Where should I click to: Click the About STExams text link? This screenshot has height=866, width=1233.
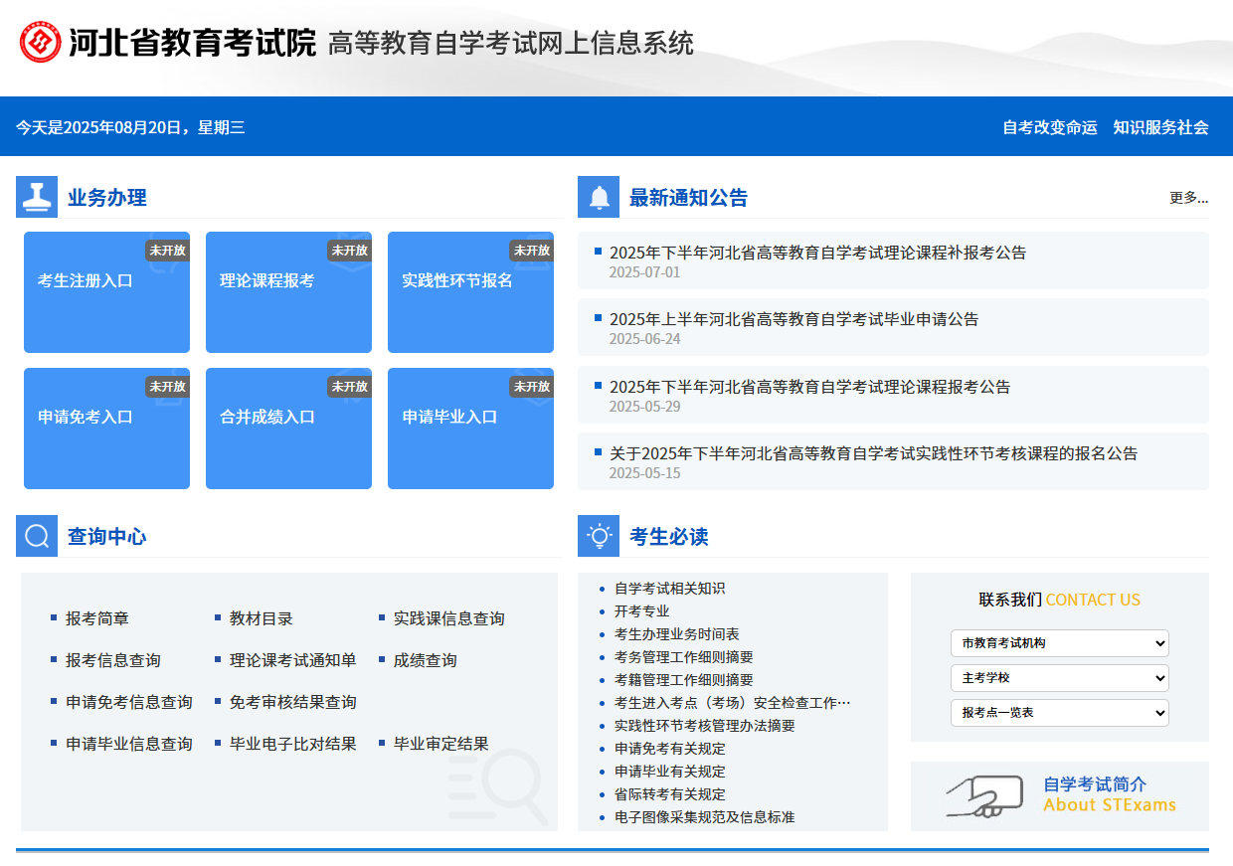point(1109,805)
